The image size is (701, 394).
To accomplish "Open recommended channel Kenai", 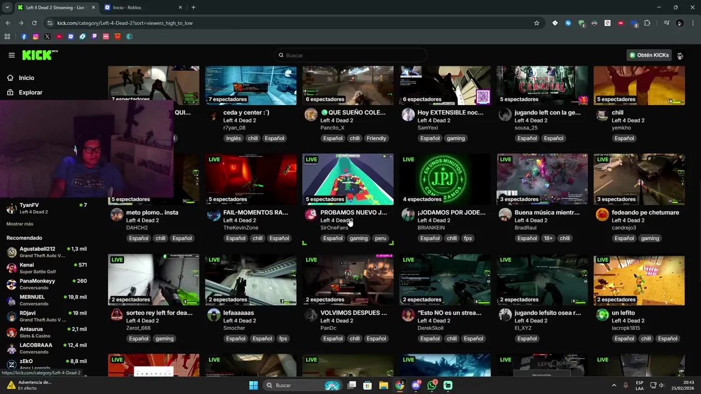I will point(46,268).
